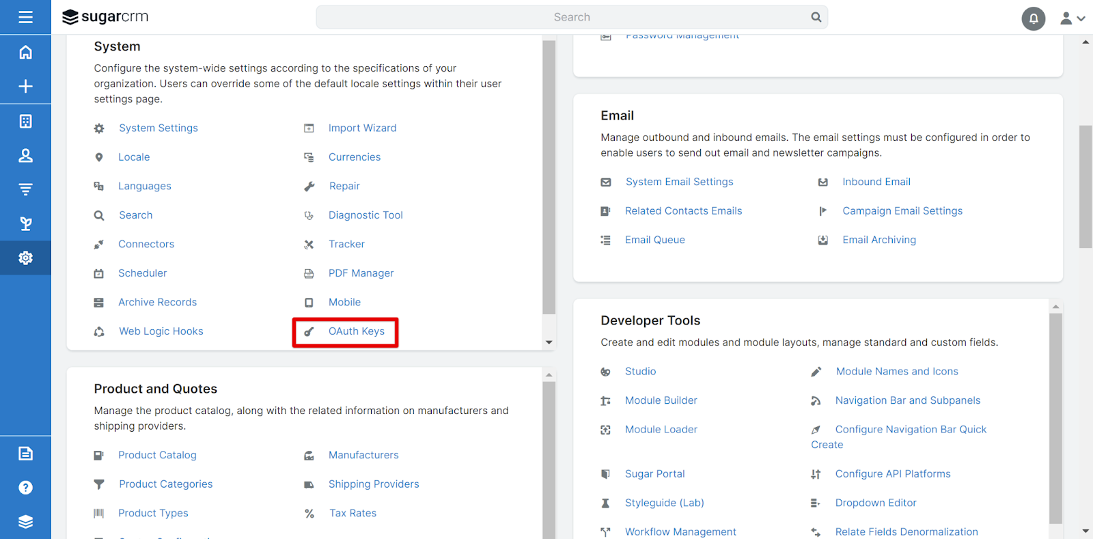Open Tax Rates link

click(x=353, y=513)
